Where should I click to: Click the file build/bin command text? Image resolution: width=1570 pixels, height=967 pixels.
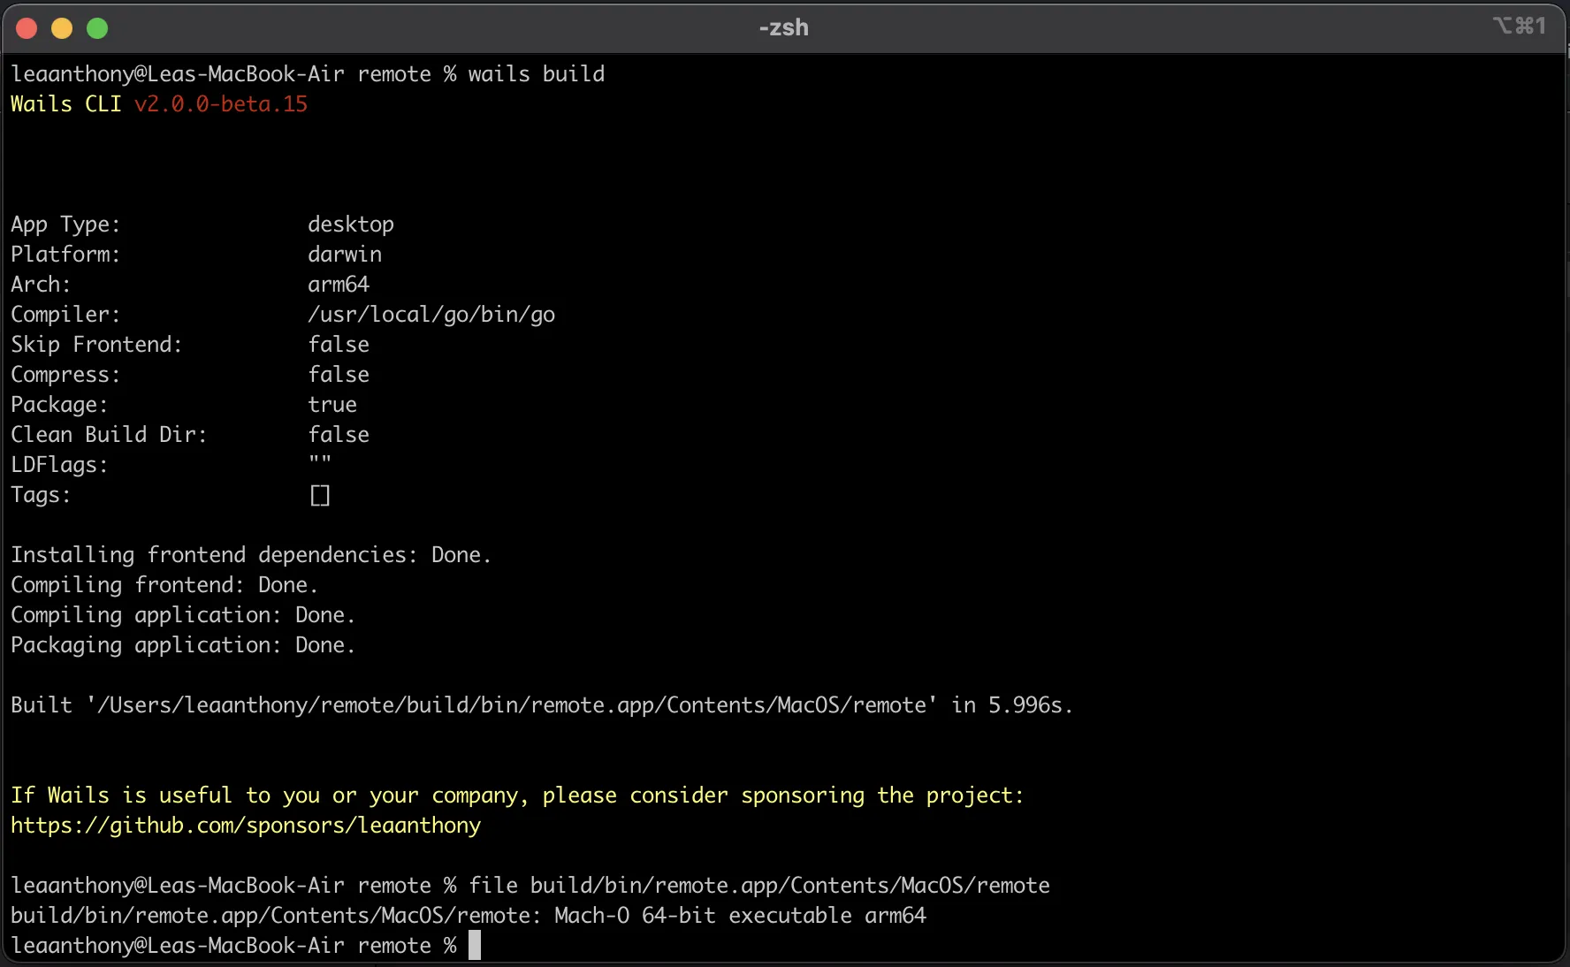point(760,886)
